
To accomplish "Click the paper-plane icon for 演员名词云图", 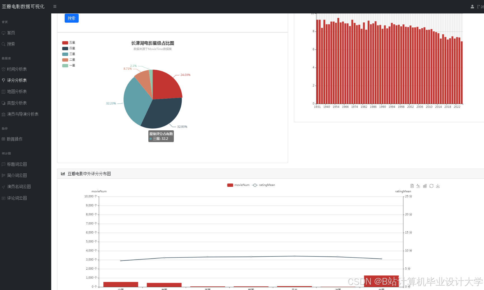I will 4,187.
